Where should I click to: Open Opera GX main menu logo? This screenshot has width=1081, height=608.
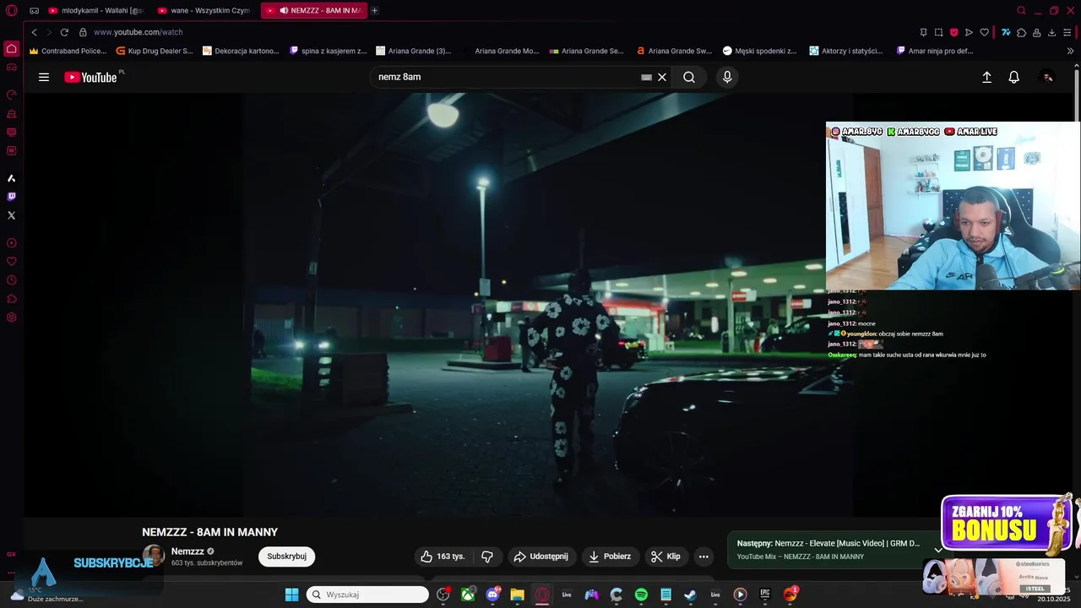(x=12, y=10)
